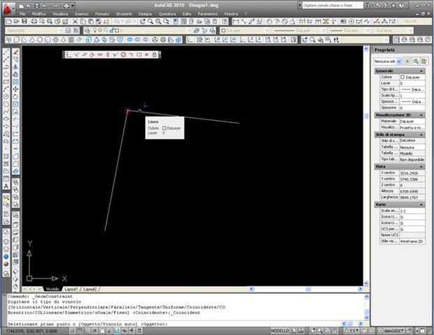Click the Zoom Realtime magnifier in the standard toolbar

(x=150, y=22)
